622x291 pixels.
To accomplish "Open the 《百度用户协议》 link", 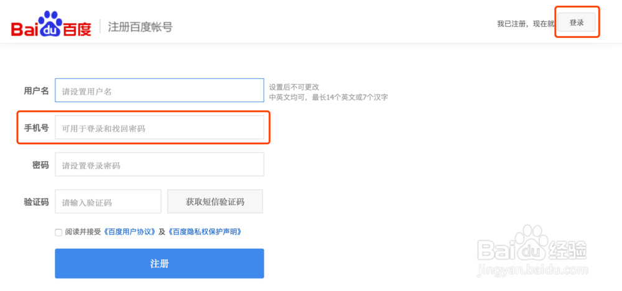I will pyautogui.click(x=131, y=232).
